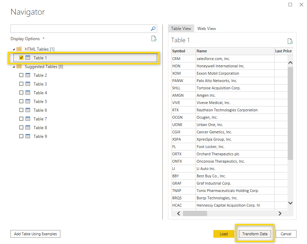Click the table icon beside Table 4
Screen dimensions: 307x244
(x=28, y=93)
